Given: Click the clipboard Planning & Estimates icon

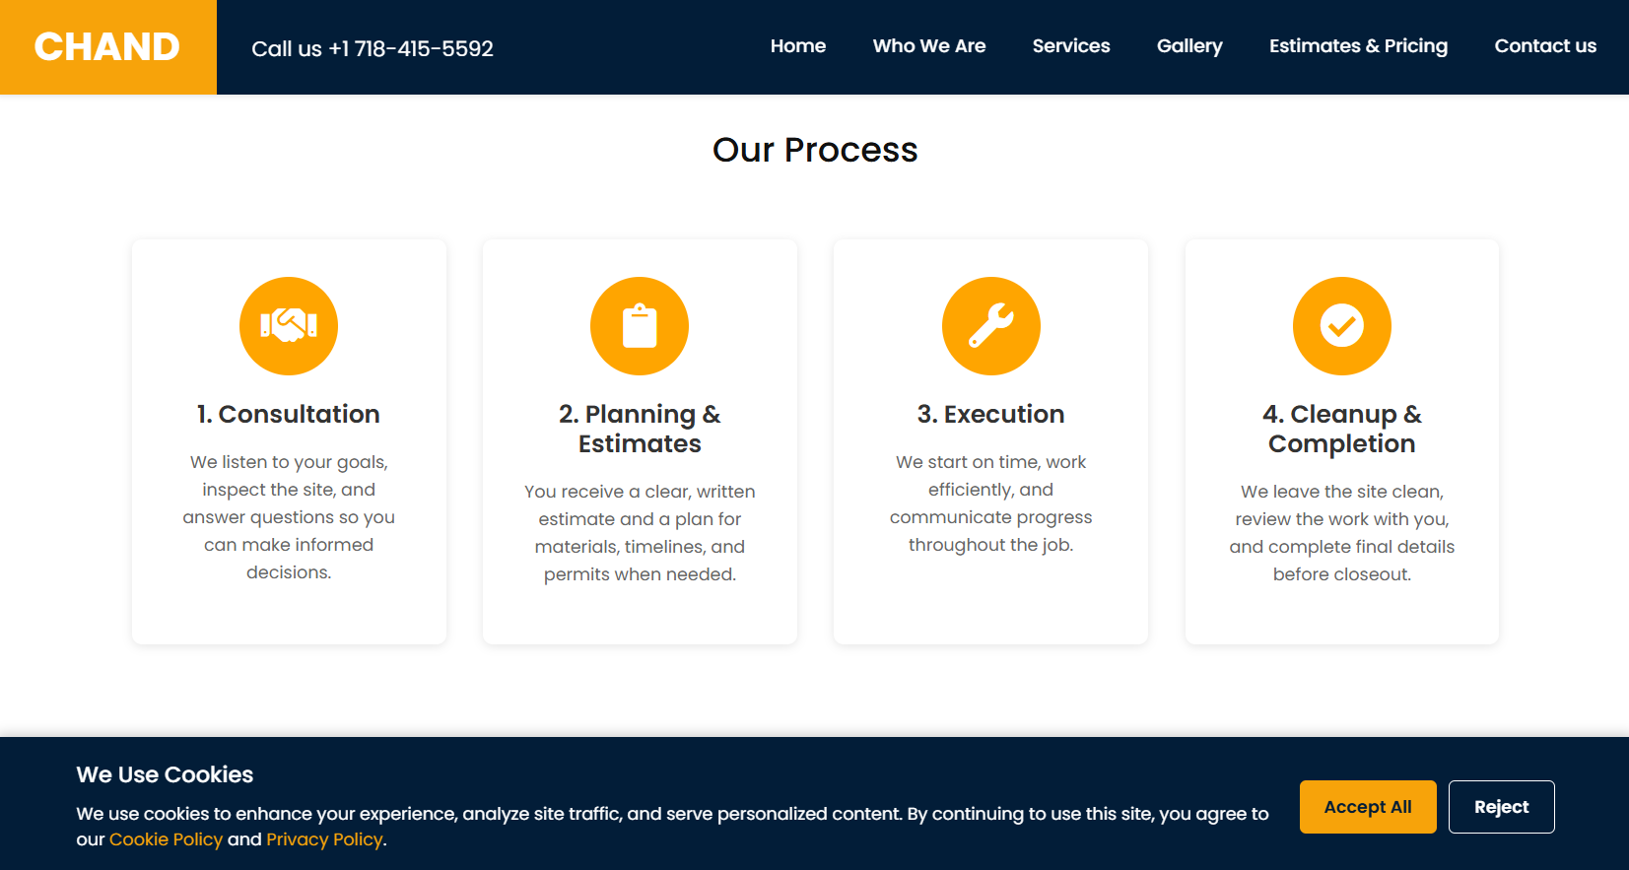Looking at the screenshot, I should click(x=640, y=326).
